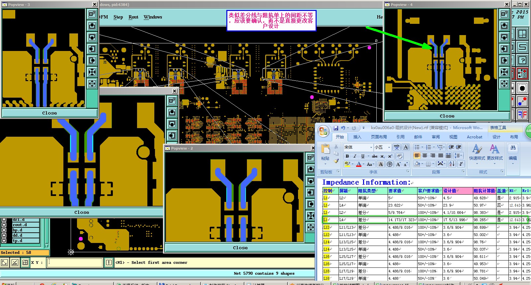
Task: Click red-blue dot move tool icon
Action: click(522, 101)
